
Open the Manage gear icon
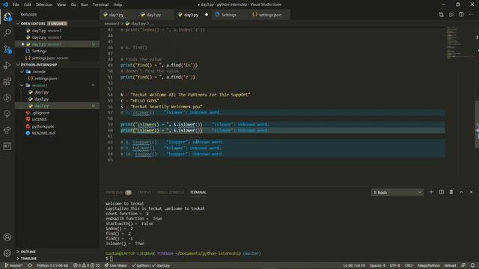click(7, 253)
